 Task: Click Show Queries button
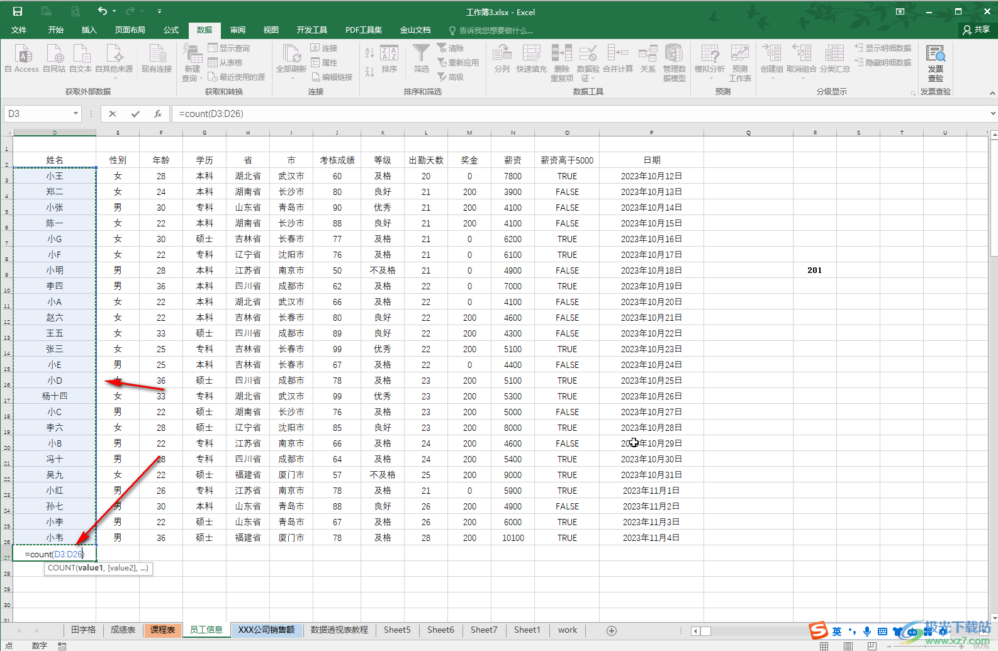[229, 48]
